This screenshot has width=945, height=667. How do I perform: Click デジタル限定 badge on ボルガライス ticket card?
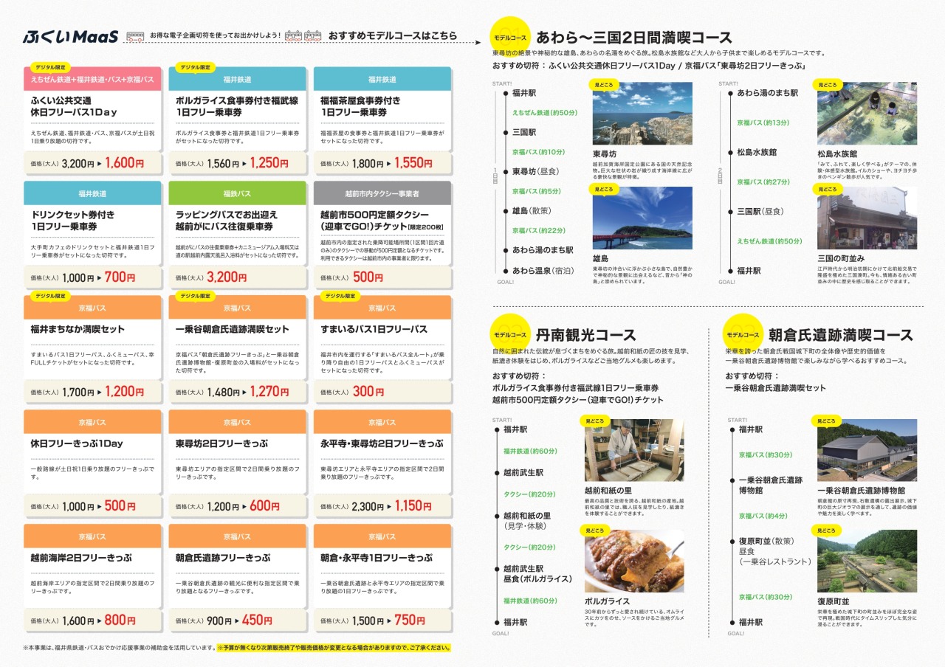(196, 66)
